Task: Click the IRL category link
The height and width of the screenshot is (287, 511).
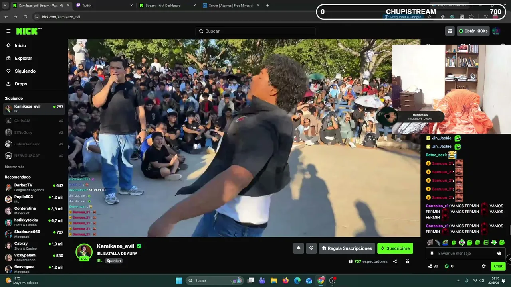Action: (x=99, y=261)
